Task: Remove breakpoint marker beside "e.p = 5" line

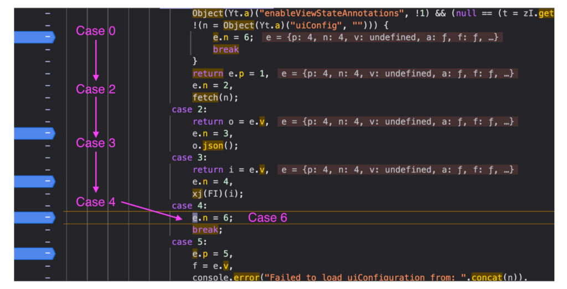Action: click(35, 254)
